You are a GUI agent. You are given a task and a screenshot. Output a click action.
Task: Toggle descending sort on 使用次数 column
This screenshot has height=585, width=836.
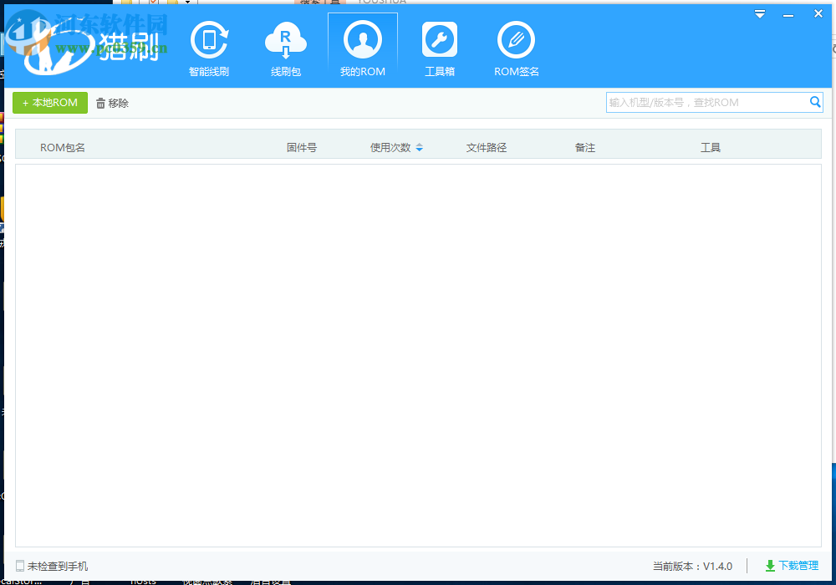[419, 150]
